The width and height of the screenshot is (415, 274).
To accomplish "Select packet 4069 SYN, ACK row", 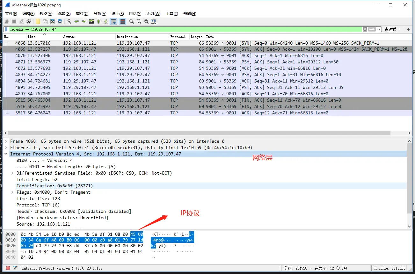I will point(207,49).
